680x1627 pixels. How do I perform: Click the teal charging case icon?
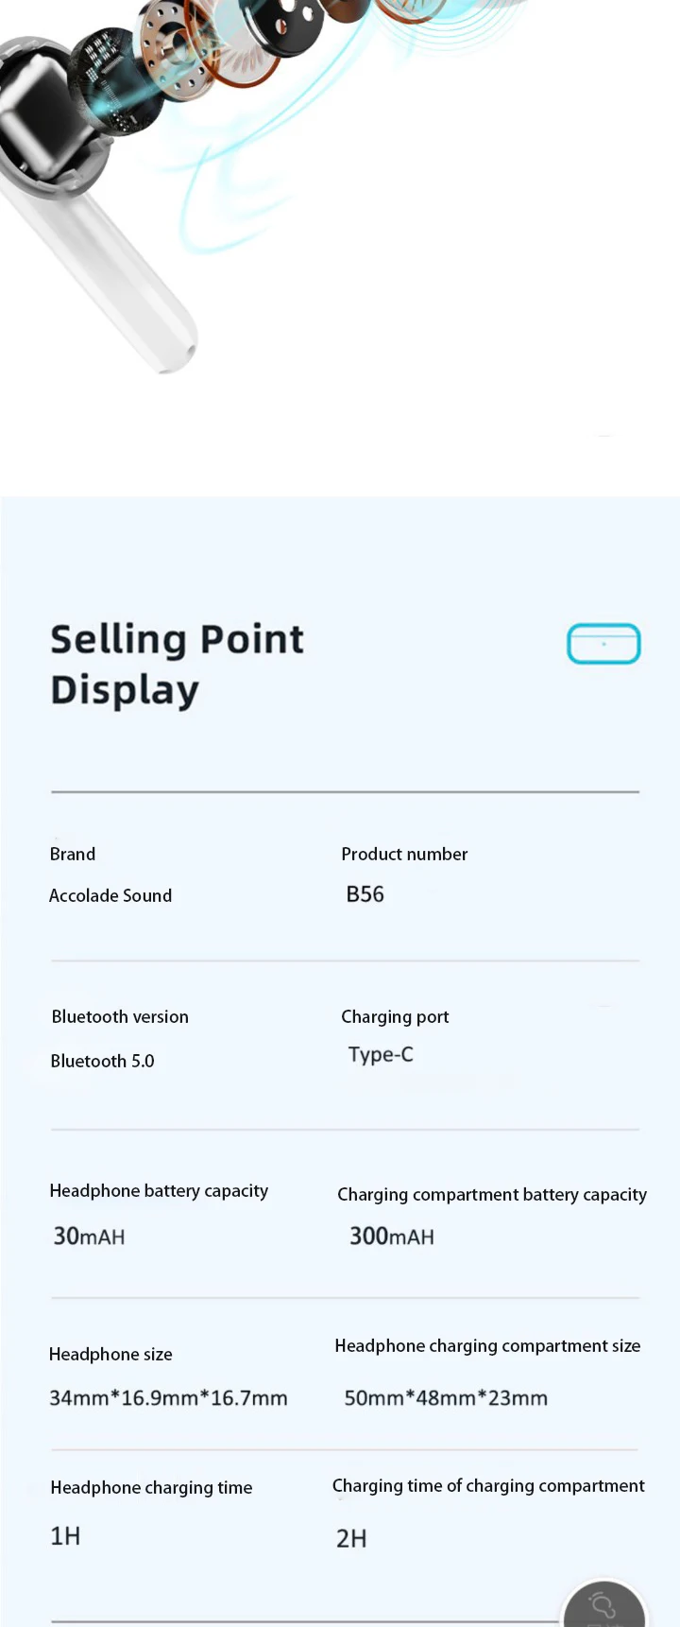(x=603, y=644)
